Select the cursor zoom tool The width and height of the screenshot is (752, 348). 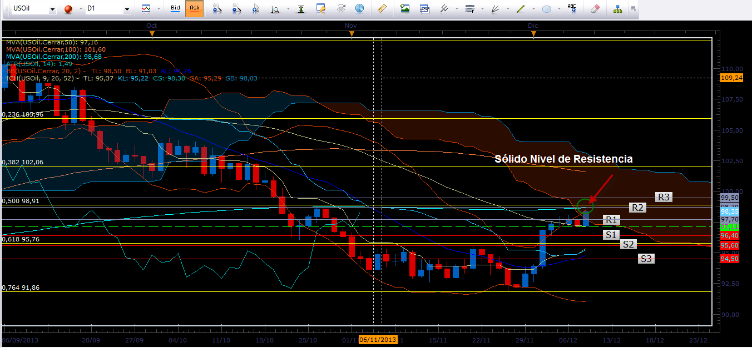pos(256,9)
